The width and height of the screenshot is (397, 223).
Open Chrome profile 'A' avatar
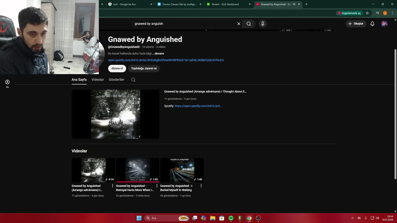(x=385, y=13)
